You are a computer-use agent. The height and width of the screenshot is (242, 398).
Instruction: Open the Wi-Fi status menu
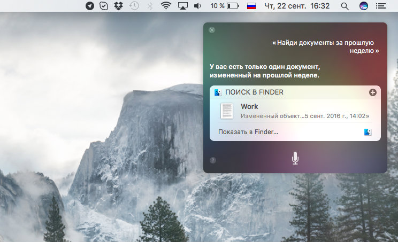pos(166,6)
